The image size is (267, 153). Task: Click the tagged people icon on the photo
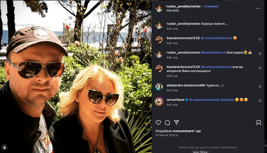coord(4,147)
